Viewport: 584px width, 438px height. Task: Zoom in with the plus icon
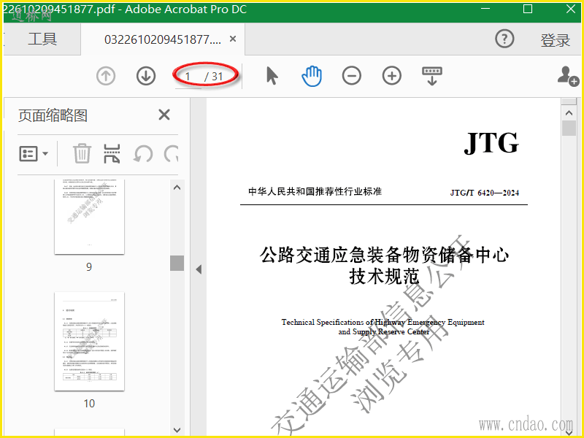[x=392, y=76]
